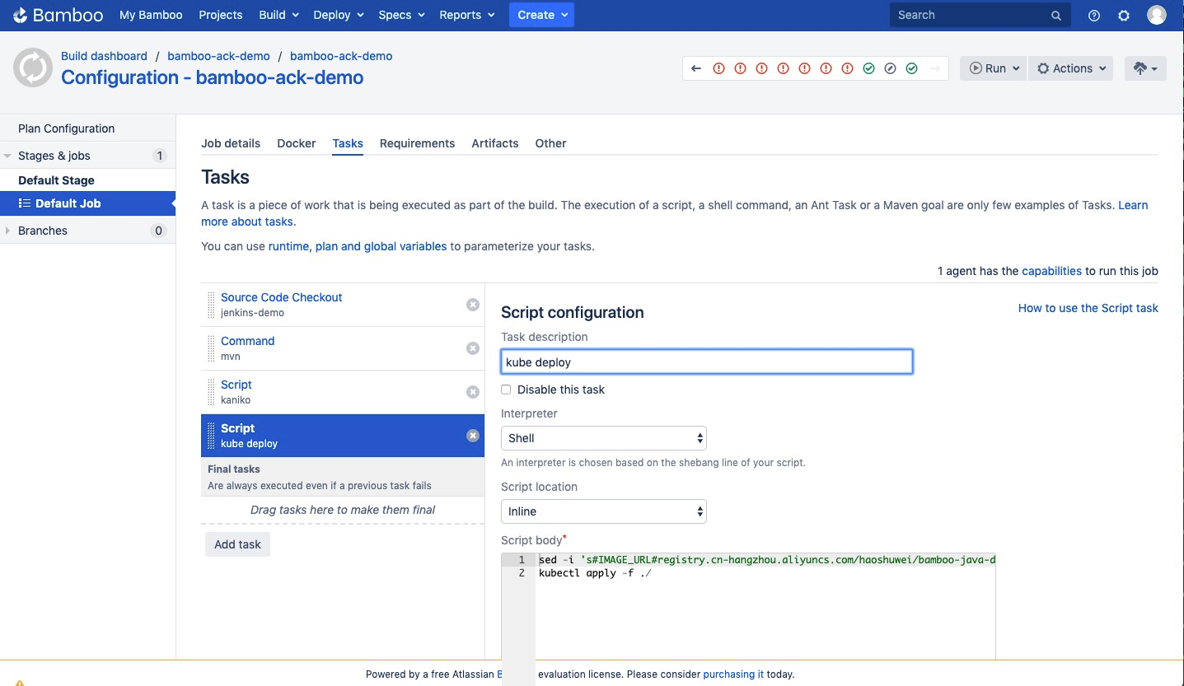Click the Bamboo logo

click(58, 15)
